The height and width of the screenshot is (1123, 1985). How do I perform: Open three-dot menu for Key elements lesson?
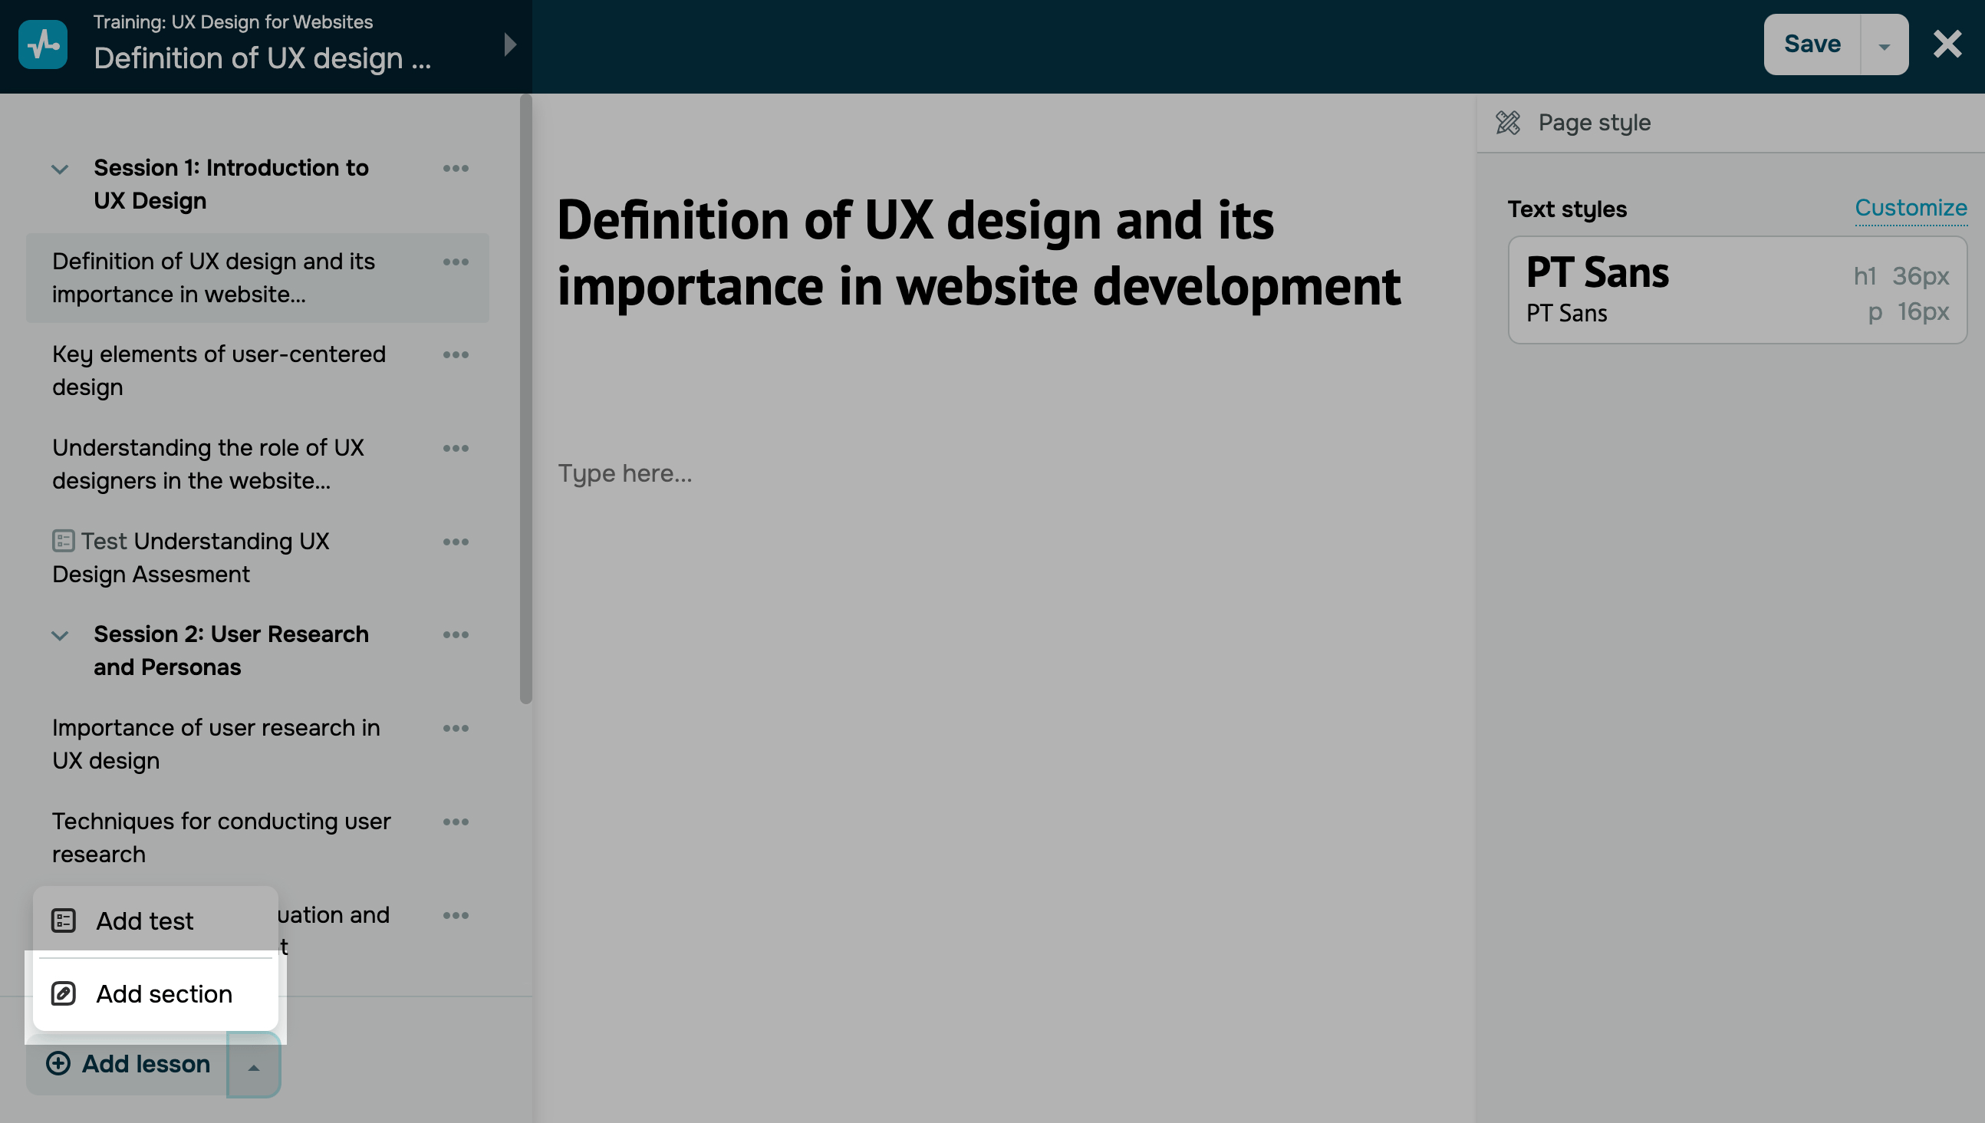pyautogui.click(x=456, y=355)
